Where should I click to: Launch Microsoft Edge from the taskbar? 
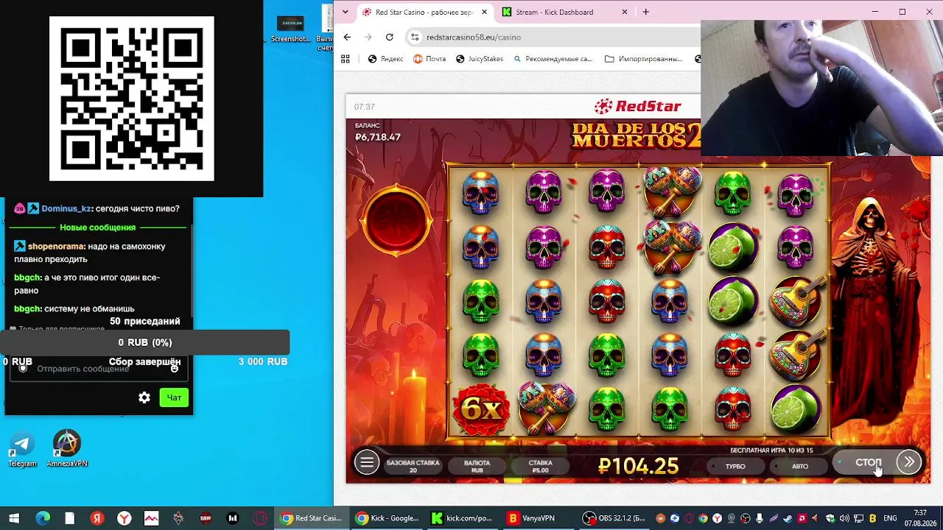click(x=43, y=518)
